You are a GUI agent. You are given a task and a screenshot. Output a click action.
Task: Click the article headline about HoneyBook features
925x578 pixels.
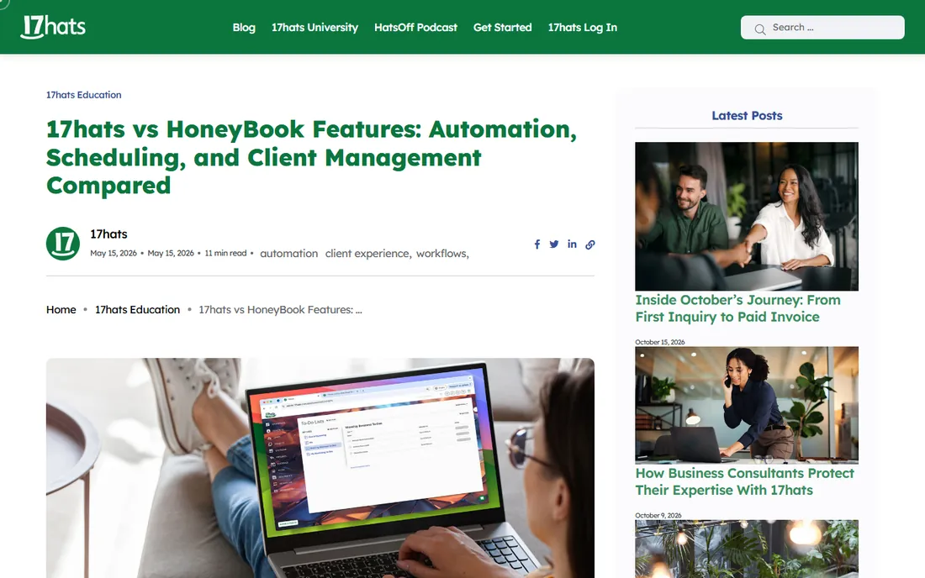tap(311, 157)
